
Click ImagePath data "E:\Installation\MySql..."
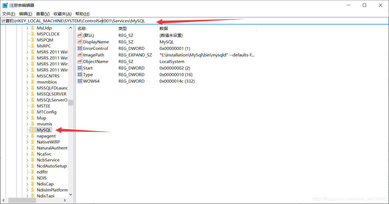207,55
